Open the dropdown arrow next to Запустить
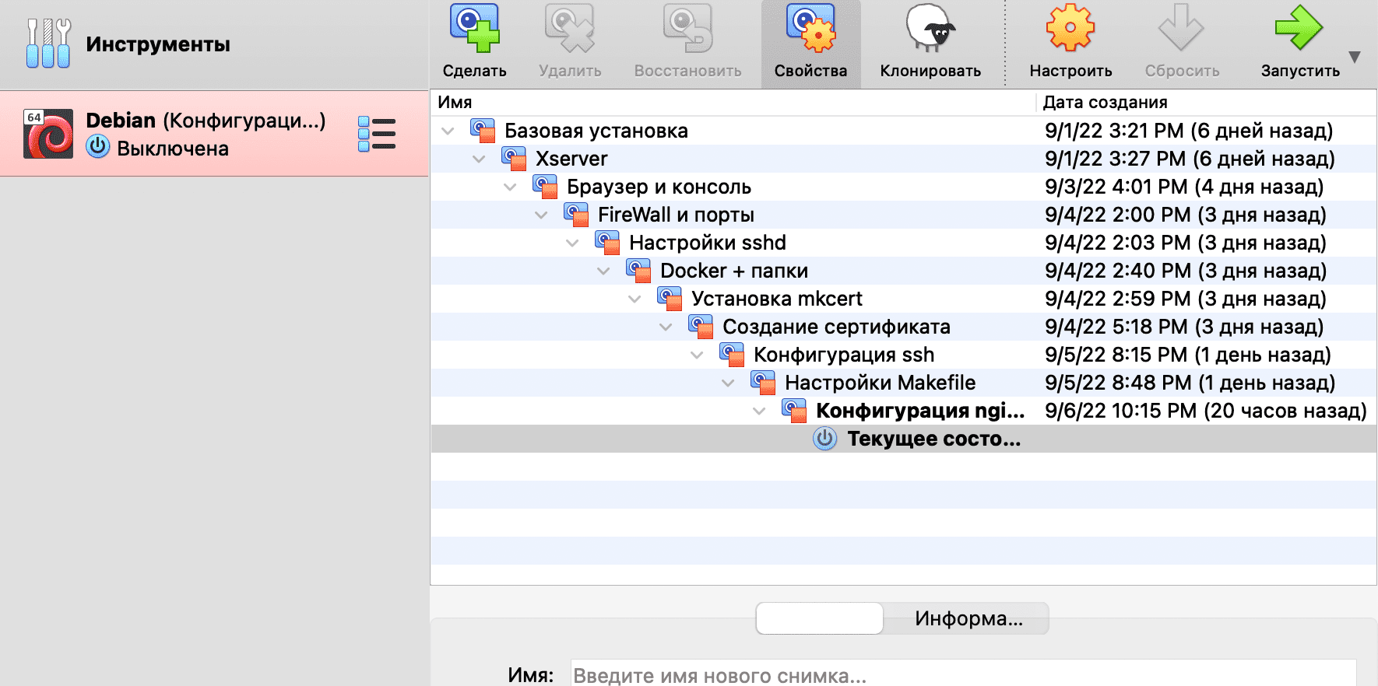The height and width of the screenshot is (686, 1378). (x=1355, y=57)
